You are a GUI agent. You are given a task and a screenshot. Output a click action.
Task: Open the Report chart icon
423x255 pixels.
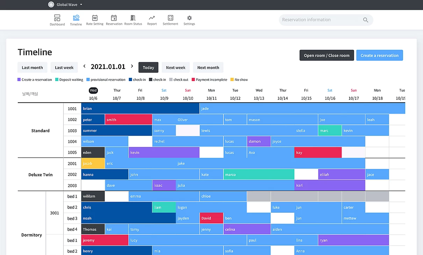coord(152,18)
